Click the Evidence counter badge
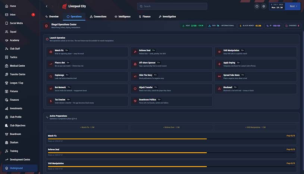This screenshot has height=174, width=304. point(292,26)
